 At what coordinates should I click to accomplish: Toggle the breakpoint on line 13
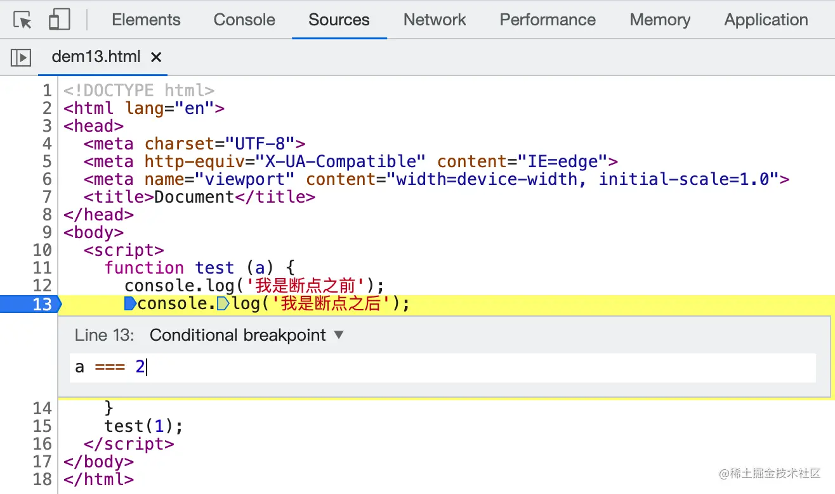[x=30, y=304]
